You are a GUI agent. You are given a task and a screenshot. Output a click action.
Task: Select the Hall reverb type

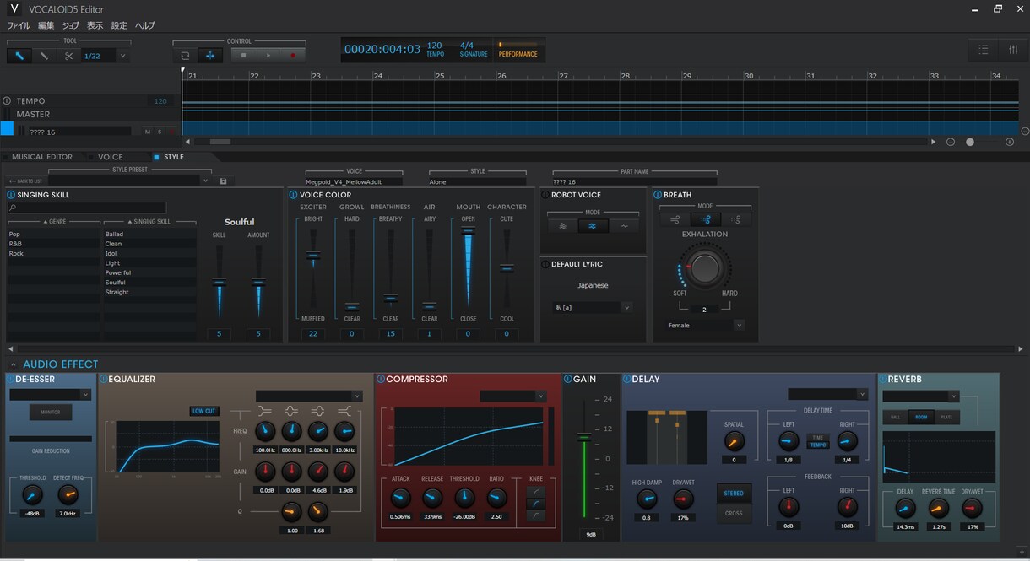[895, 418]
